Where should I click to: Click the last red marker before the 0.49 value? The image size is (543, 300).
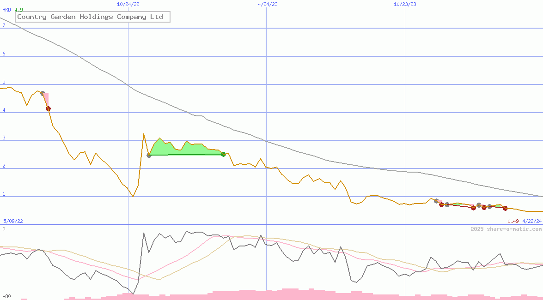(x=505, y=208)
